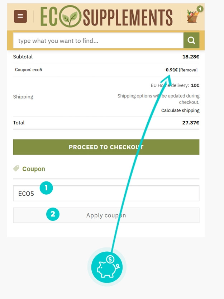Click the 18.28€ subtotal amount
Viewport: 224px width, 299px height.
191,57
